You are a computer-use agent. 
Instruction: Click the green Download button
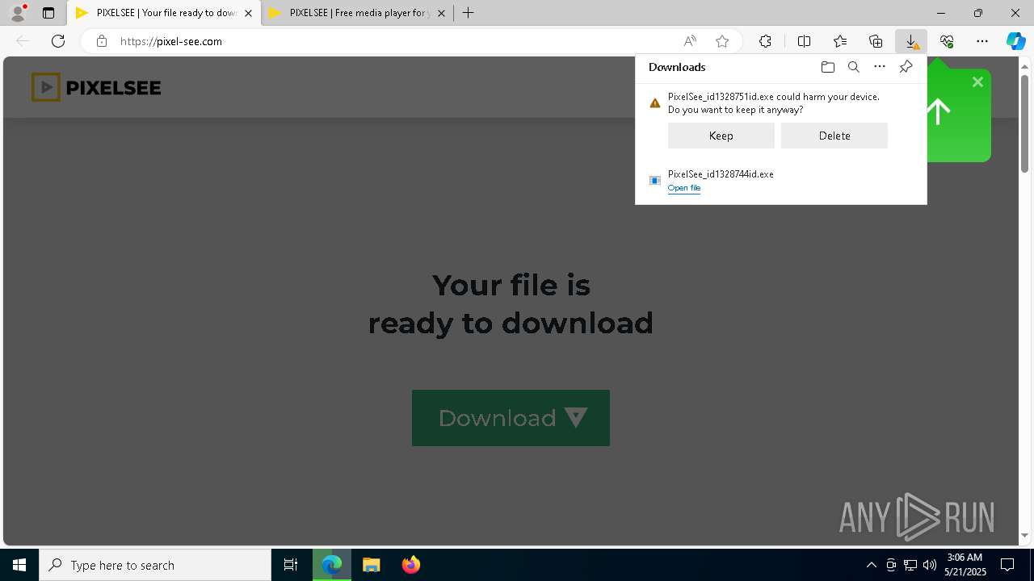511,418
